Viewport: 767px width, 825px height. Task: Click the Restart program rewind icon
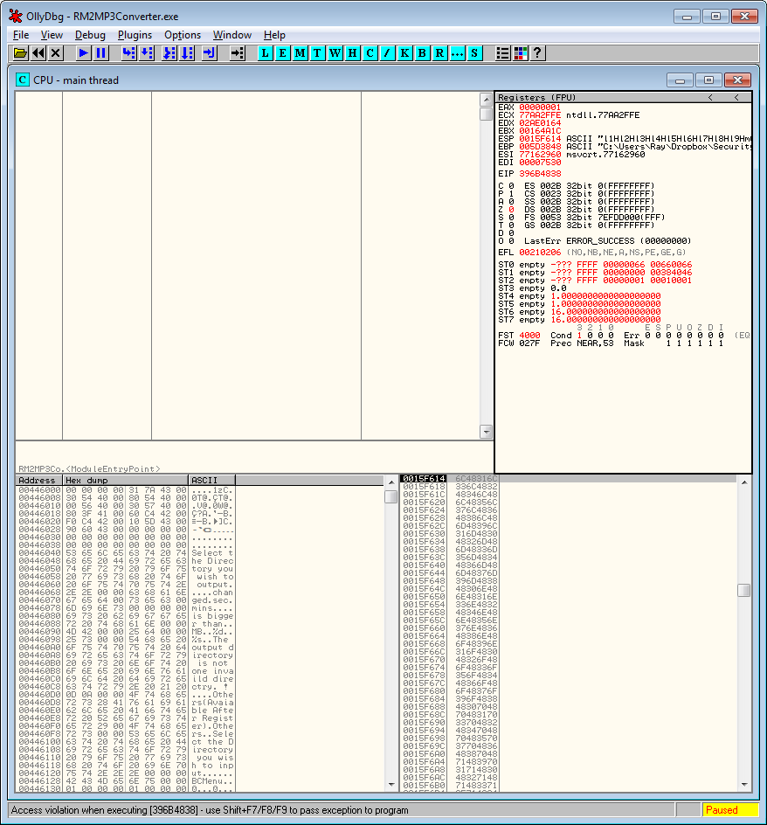pos(38,53)
